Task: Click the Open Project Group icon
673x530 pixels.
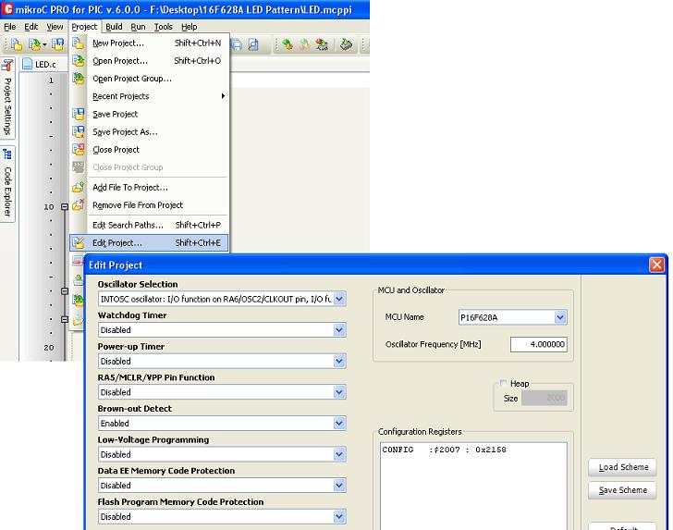Action: (x=79, y=79)
